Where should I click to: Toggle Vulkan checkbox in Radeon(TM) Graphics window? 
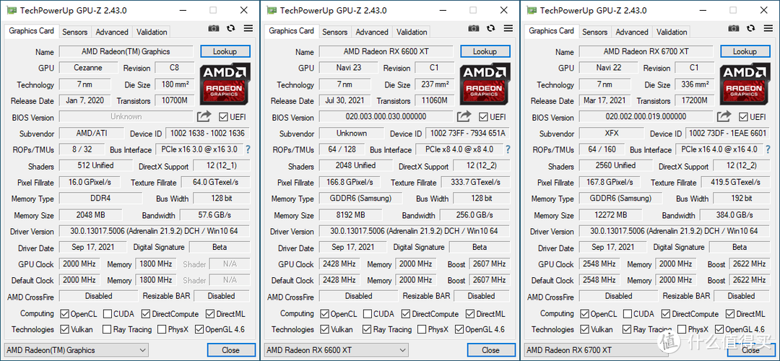point(64,329)
